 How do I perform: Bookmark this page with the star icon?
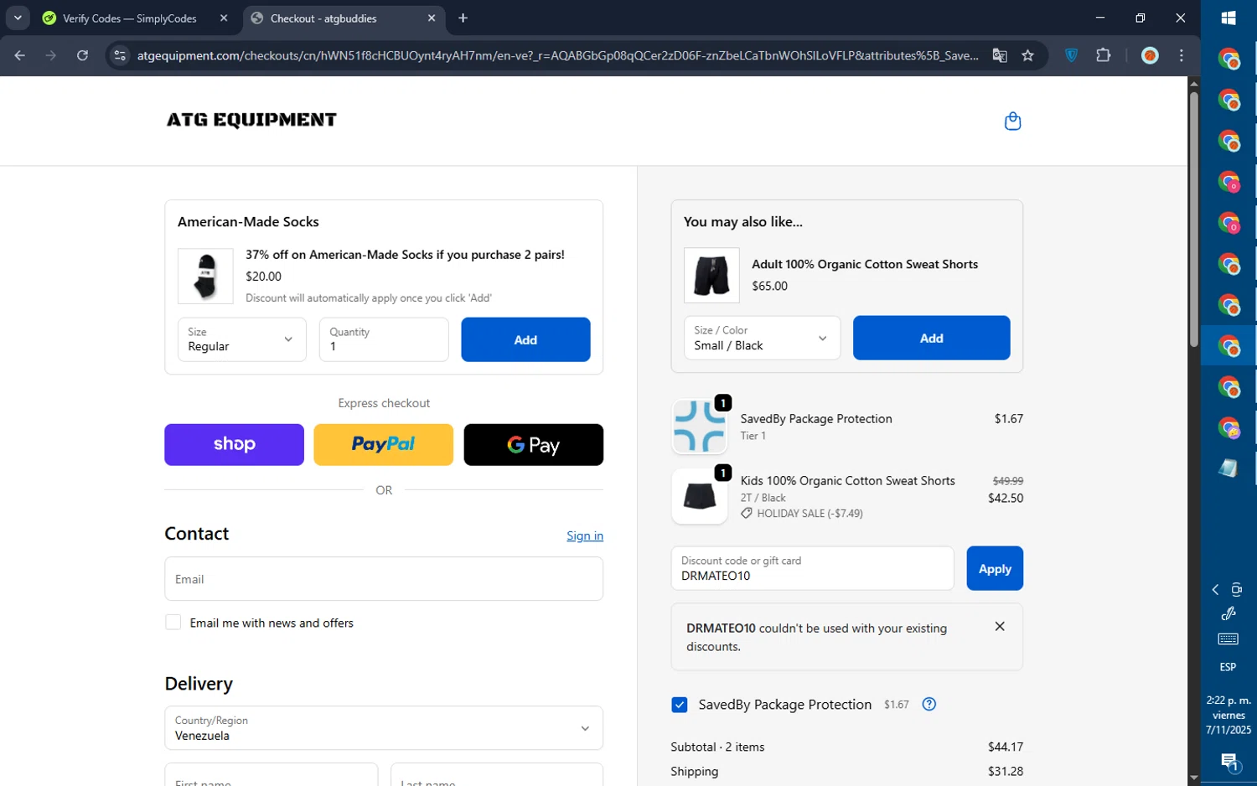coord(1028,55)
